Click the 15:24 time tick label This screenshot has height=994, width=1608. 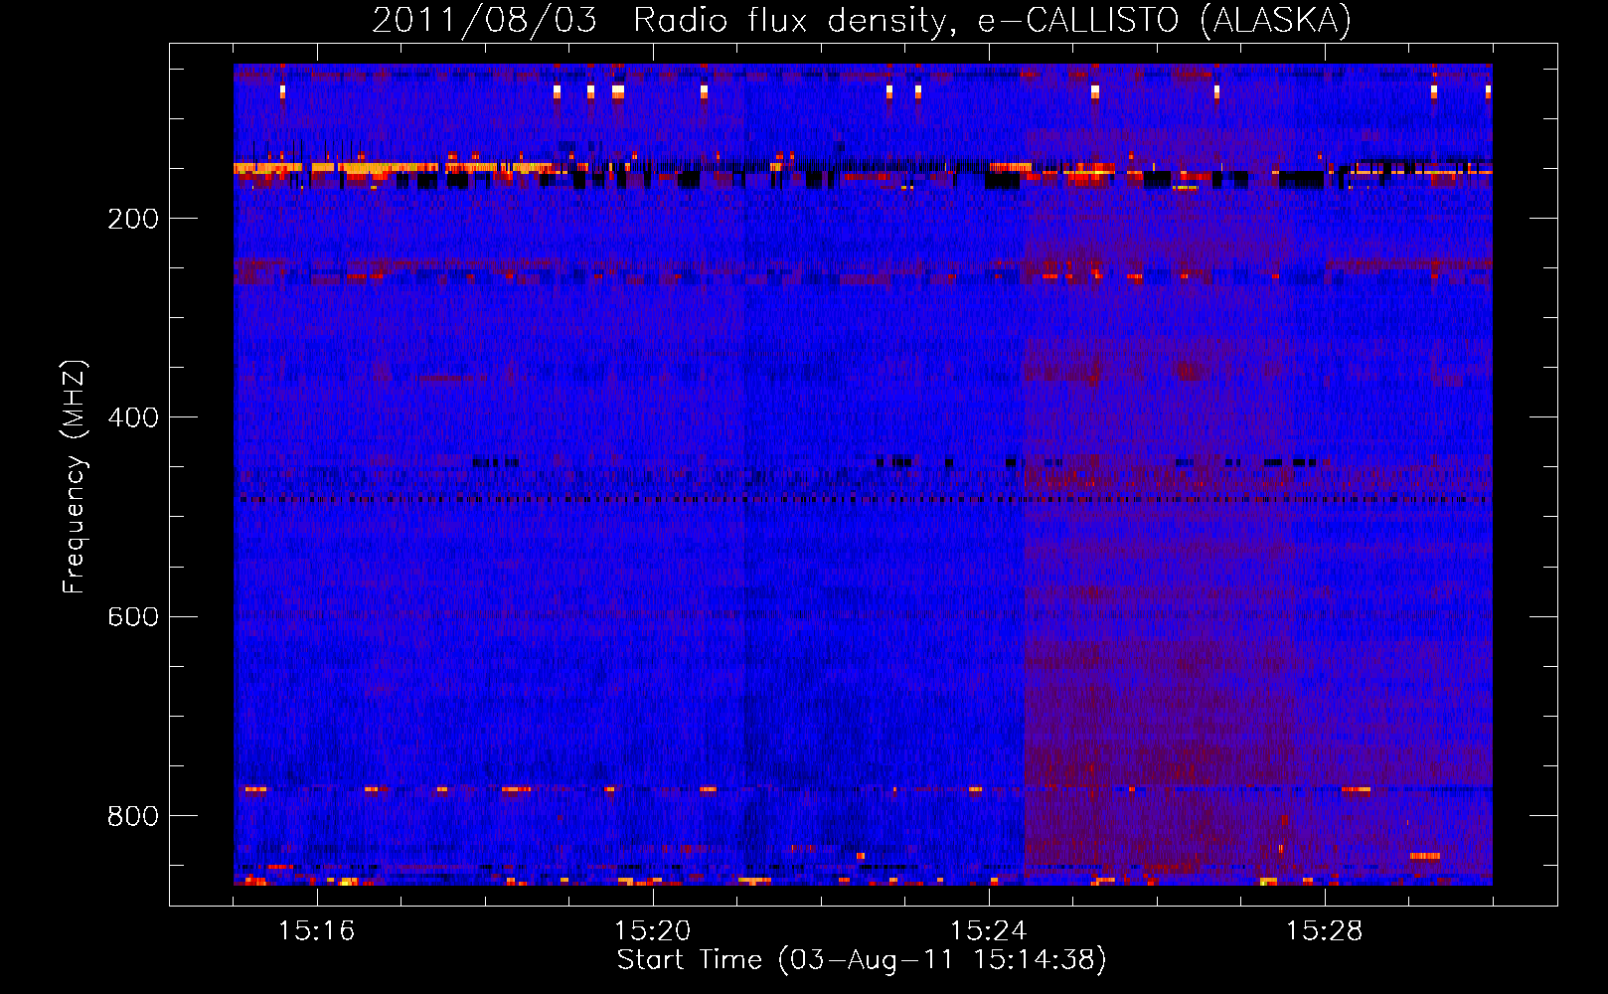tap(988, 931)
